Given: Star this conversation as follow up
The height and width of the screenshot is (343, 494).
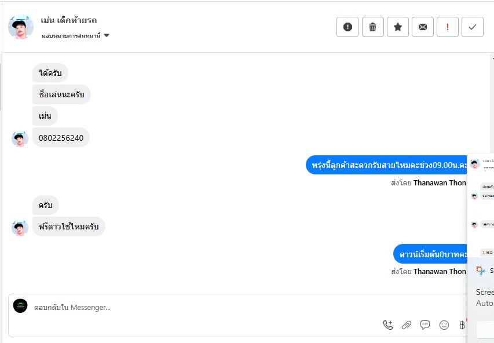Looking at the screenshot, I should coord(398,27).
